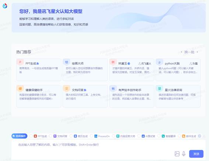Open the 选择插件 plugin selector
Viewport: 209px width, 161px height.
(20, 136)
